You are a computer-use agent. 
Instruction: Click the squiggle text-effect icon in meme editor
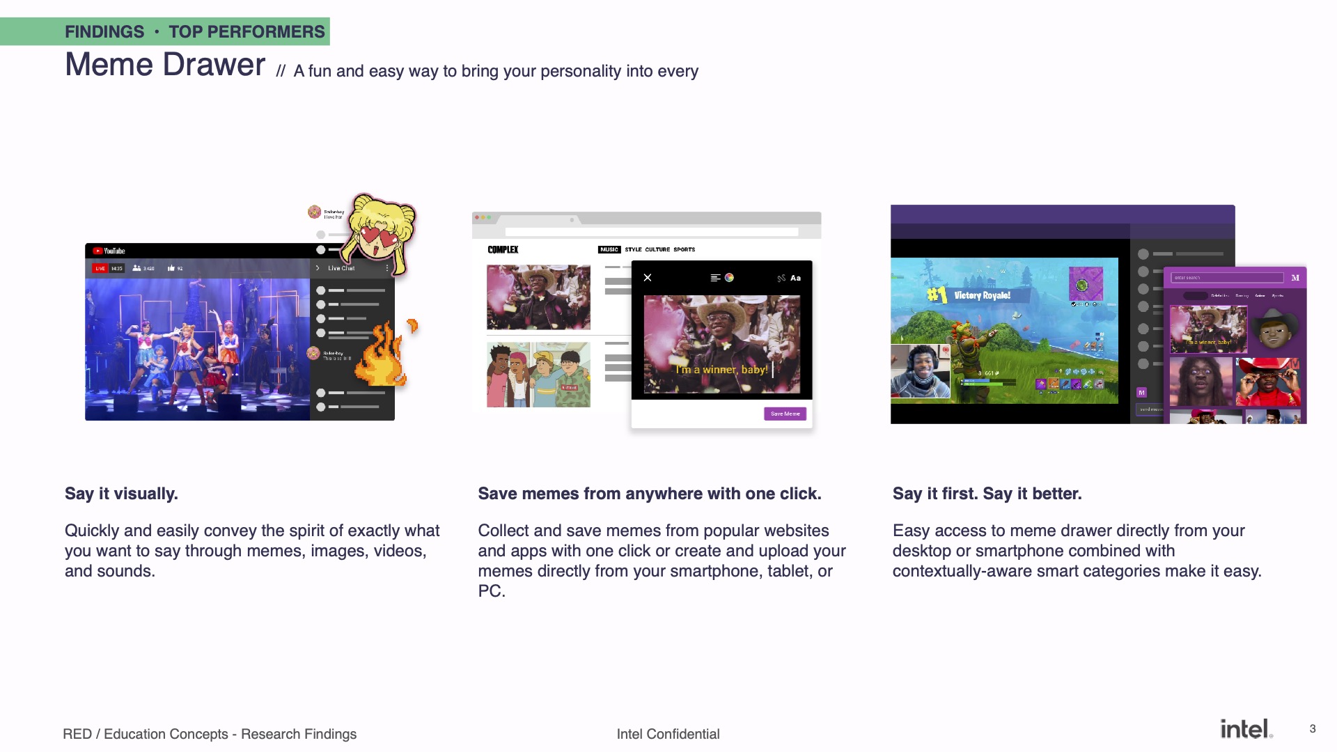(x=781, y=278)
